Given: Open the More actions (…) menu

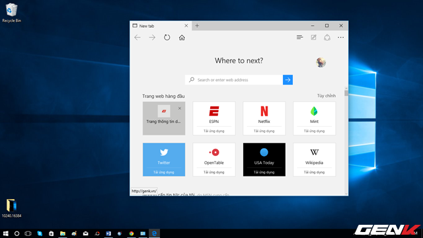Looking at the screenshot, I should click(x=341, y=37).
